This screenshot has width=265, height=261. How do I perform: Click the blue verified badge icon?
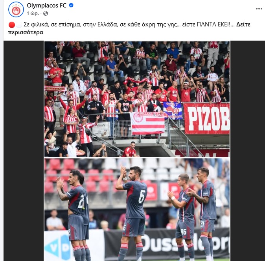pyautogui.click(x=71, y=5)
